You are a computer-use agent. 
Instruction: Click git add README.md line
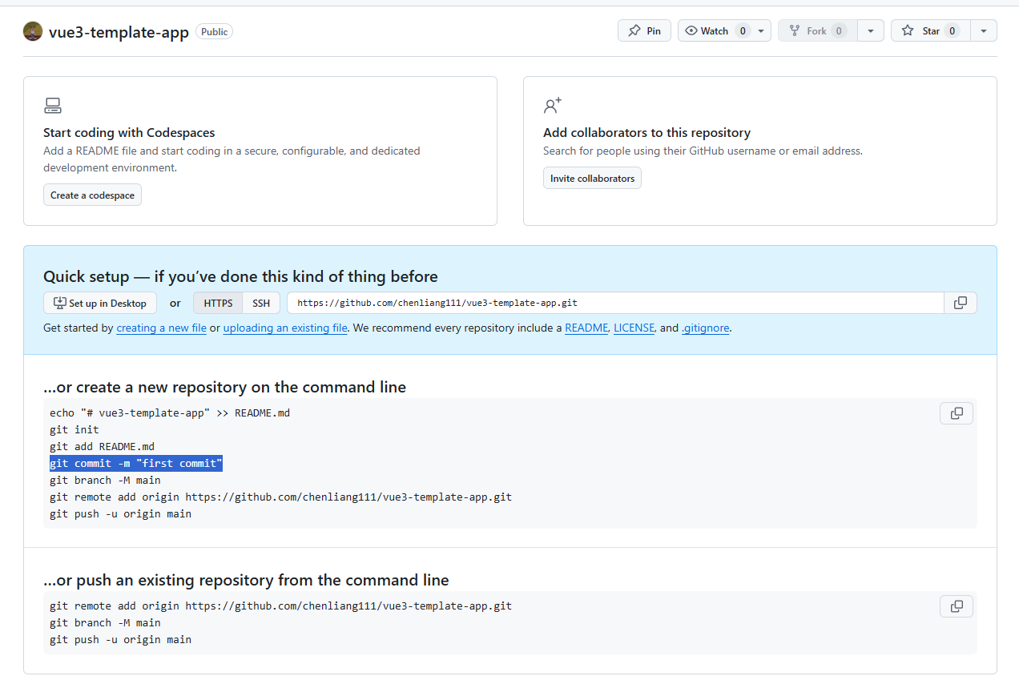102,446
